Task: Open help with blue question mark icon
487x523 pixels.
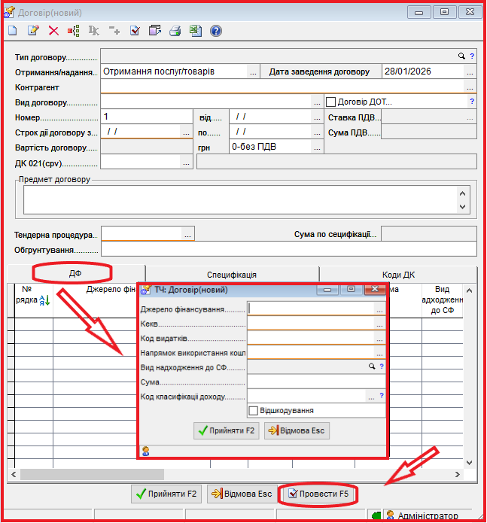Action: [x=216, y=31]
